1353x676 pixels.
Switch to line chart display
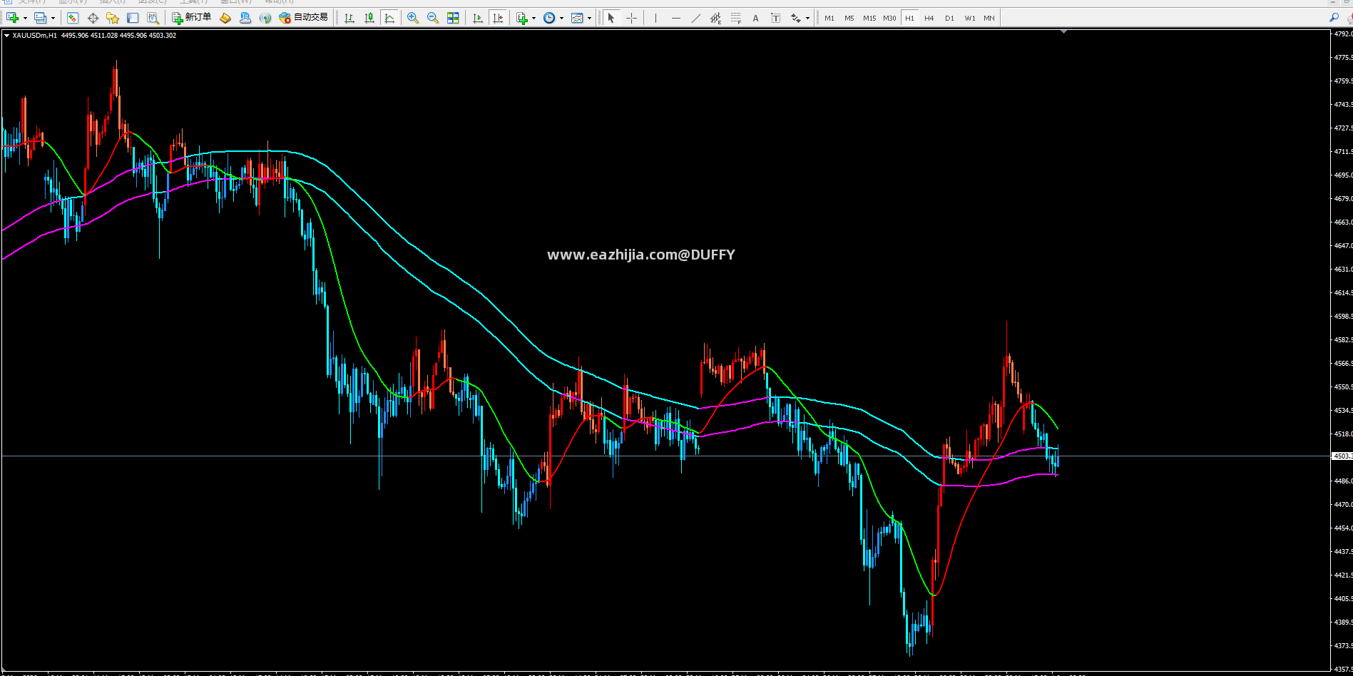pos(389,18)
